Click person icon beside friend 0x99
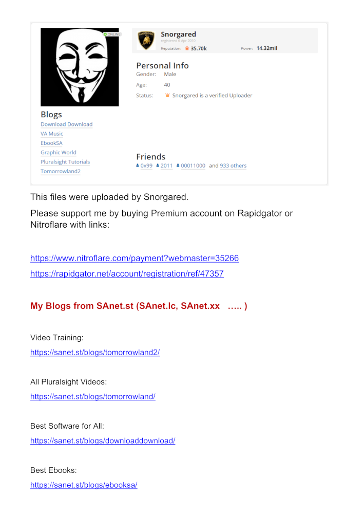Screen dimensions: 363x514 [138, 166]
